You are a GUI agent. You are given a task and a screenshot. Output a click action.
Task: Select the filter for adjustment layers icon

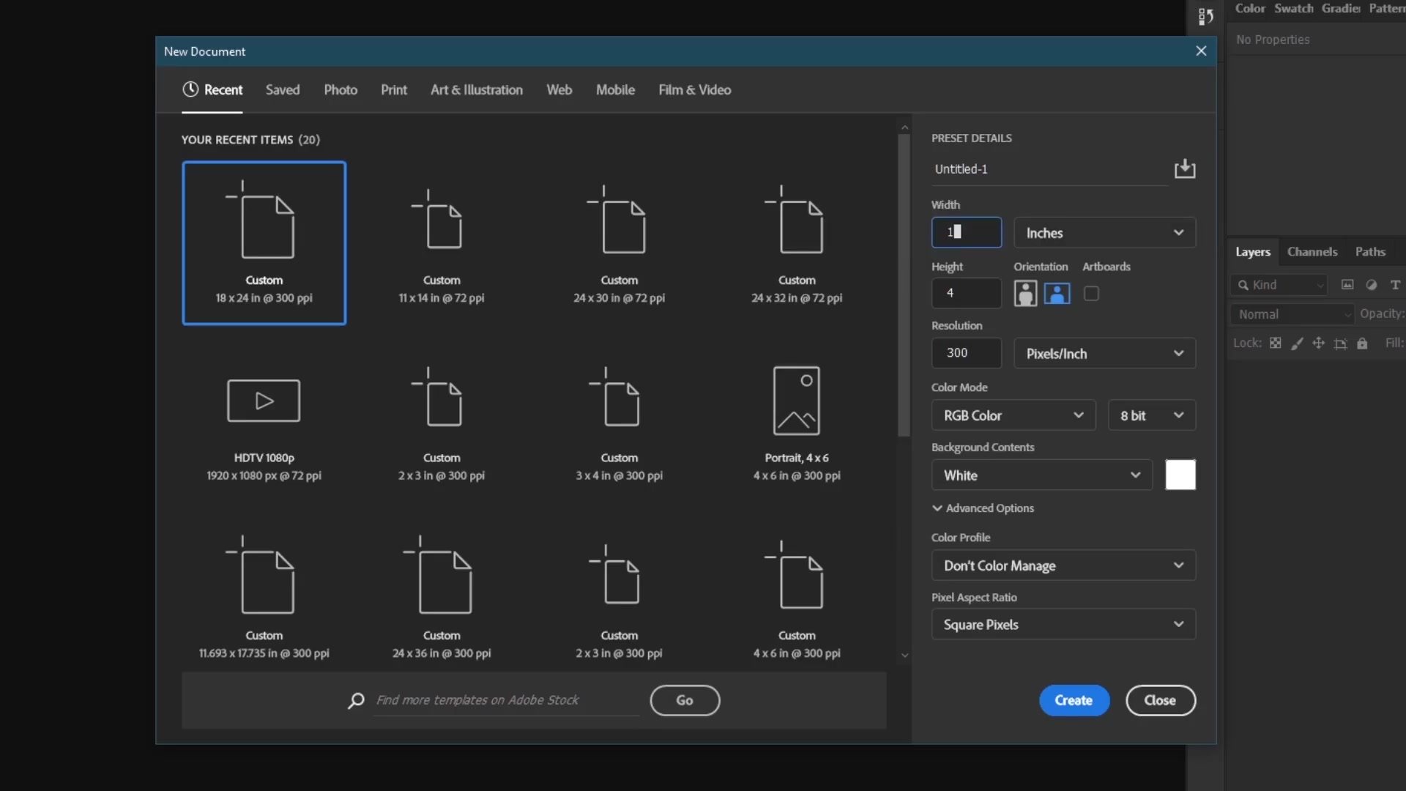pos(1371,285)
